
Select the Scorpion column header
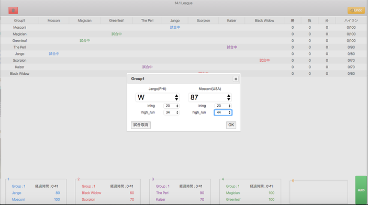click(203, 20)
